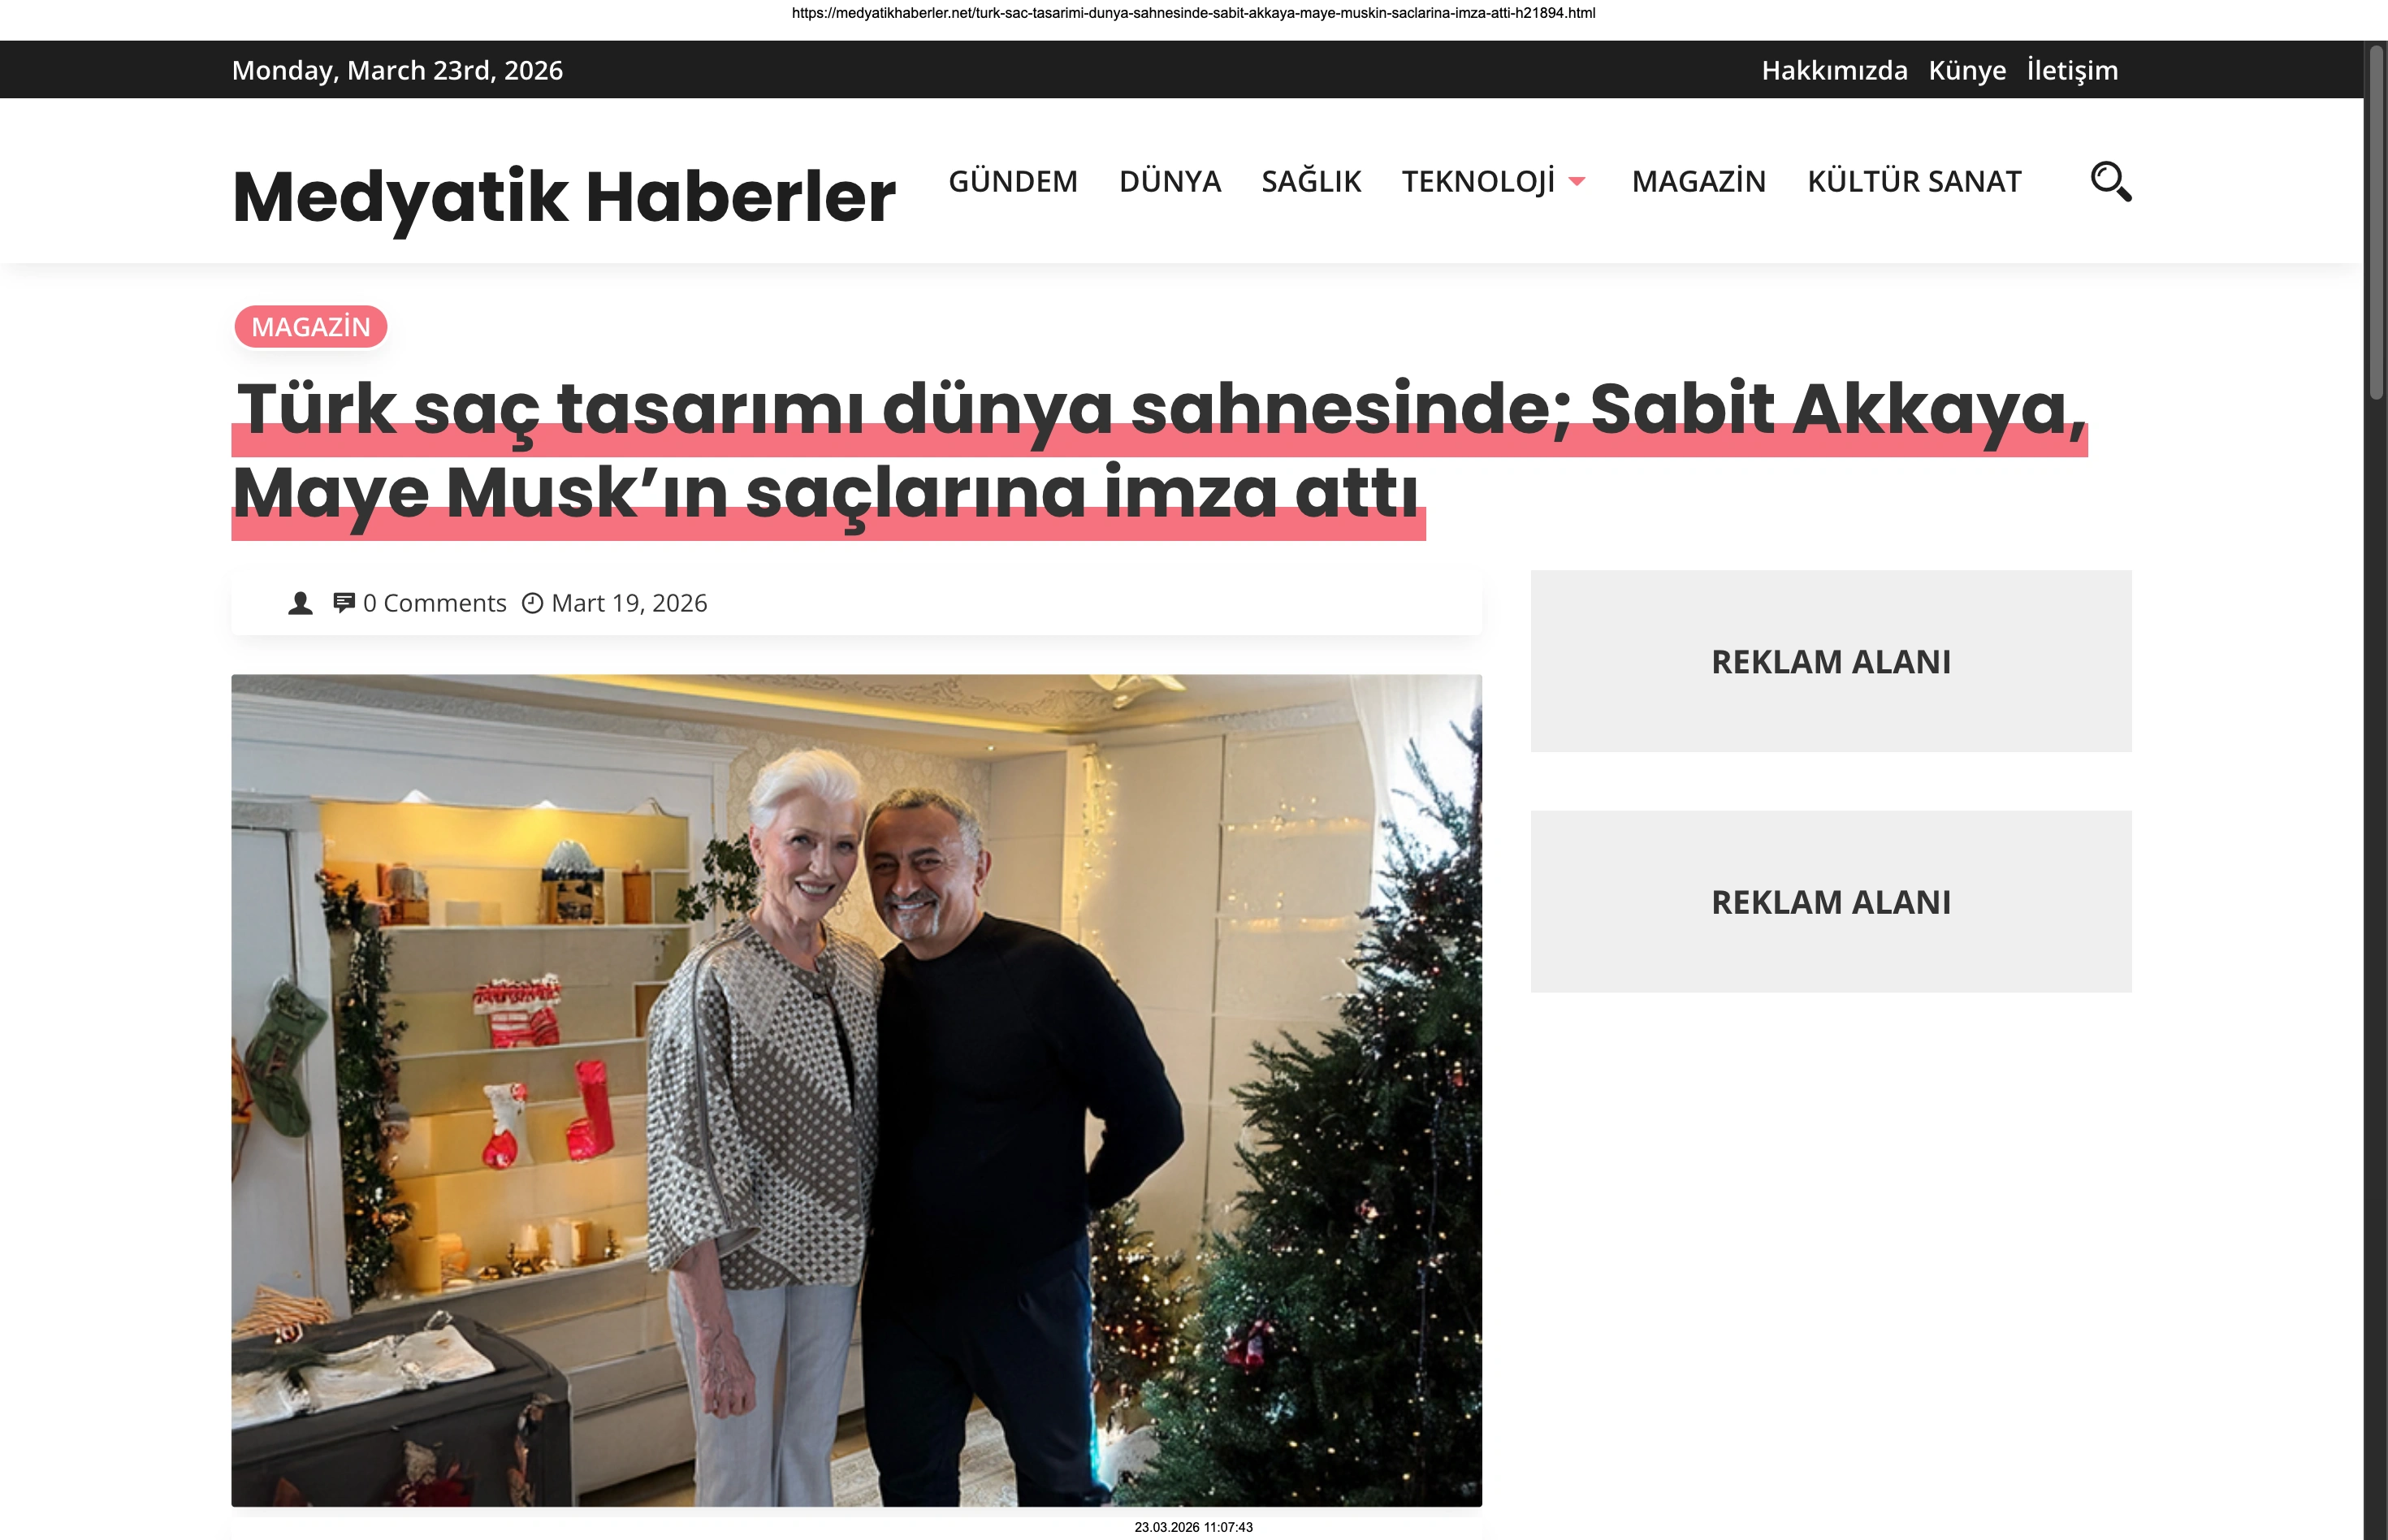Image resolution: width=2388 pixels, height=1540 pixels.
Task: Click the Medyatik Haberler site logo
Action: coord(564,196)
